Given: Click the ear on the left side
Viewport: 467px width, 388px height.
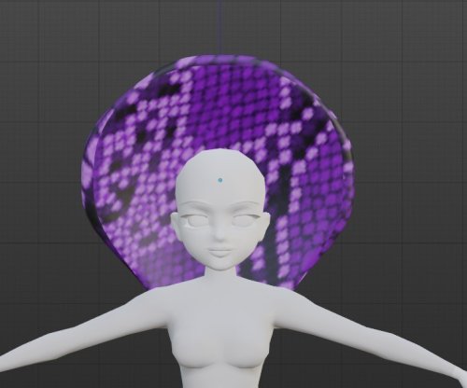Looking at the screenshot, I should (x=176, y=224).
